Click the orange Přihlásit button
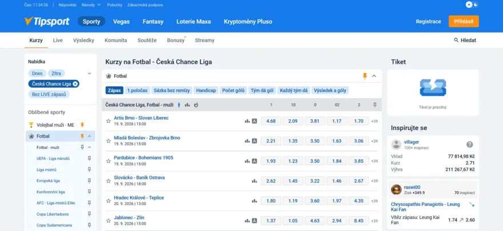This screenshot has width=503, height=231. coord(464,22)
